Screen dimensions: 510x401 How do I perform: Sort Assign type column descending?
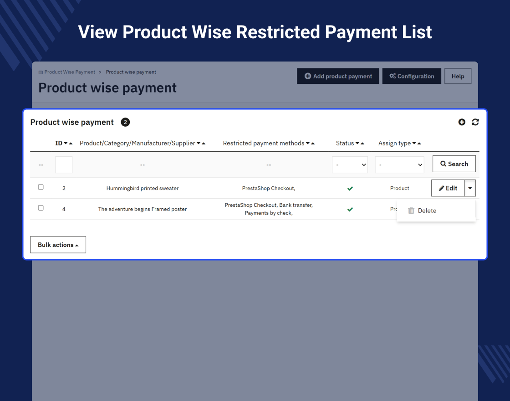coord(414,143)
